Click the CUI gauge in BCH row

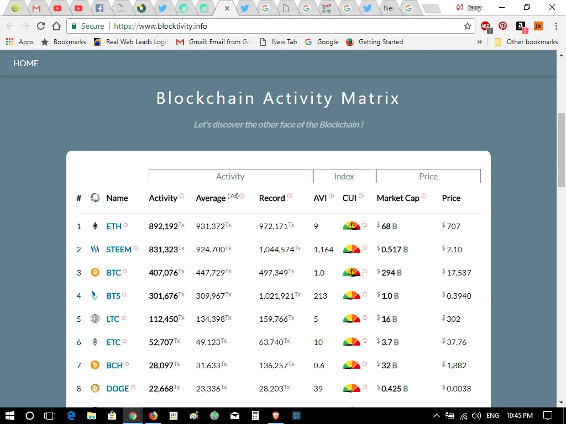[x=351, y=365]
